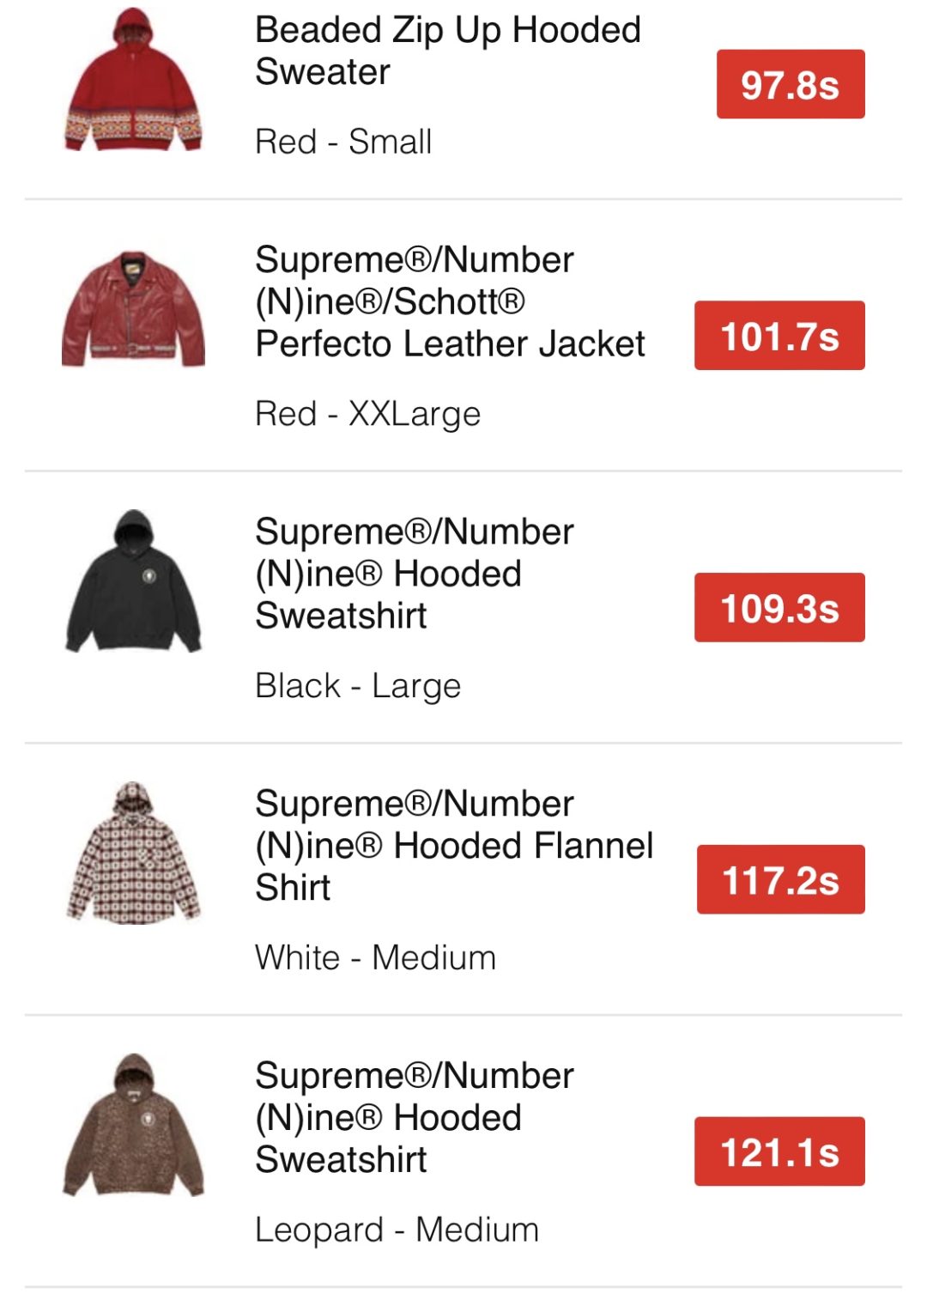Select the Red - XXLarge variant label

coord(367,414)
